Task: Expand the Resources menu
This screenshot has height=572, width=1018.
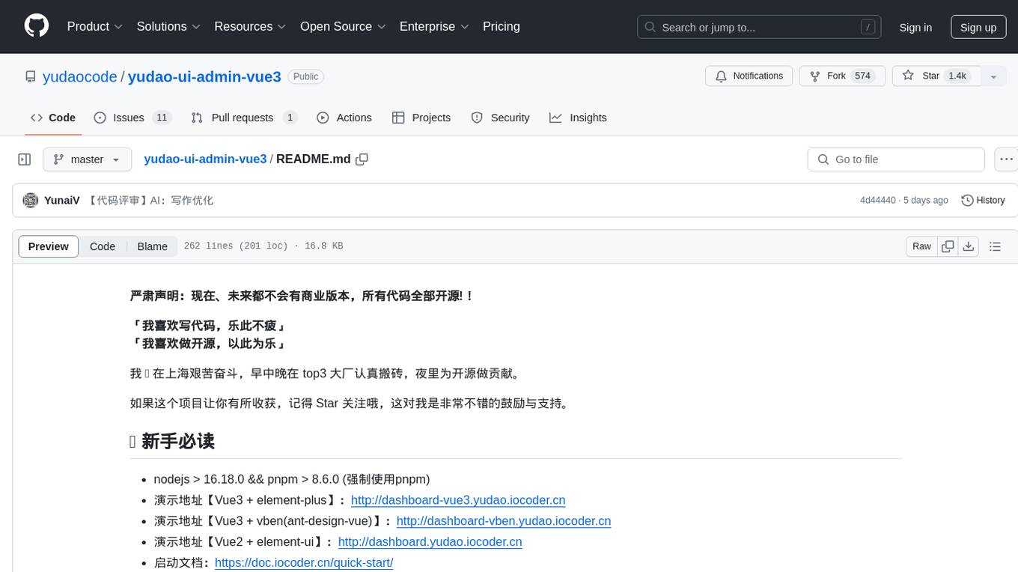Action: tap(250, 26)
